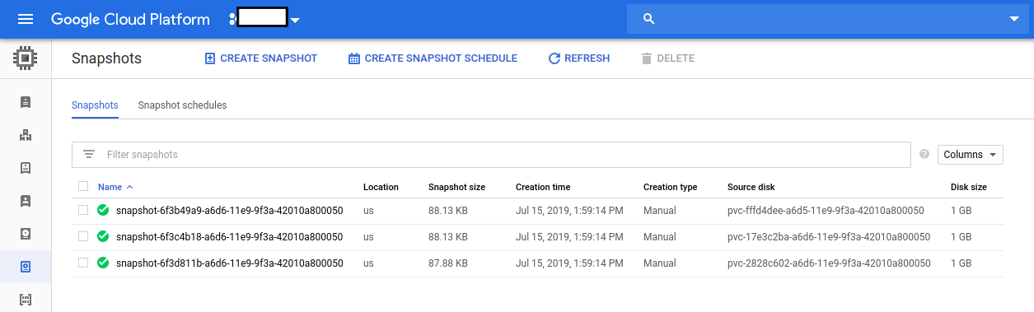Click the Filter snapshots input field
Viewport: 1034px width, 312px height.
tap(492, 155)
